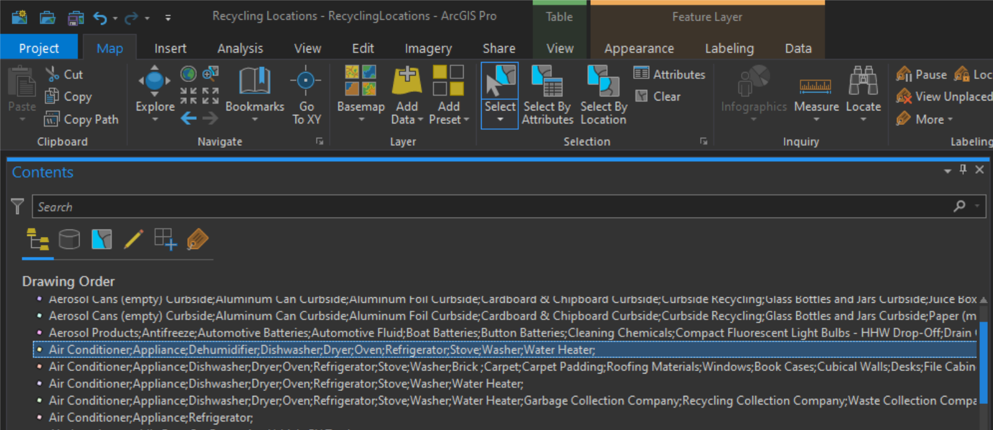Viewport: 993px width, 430px height.
Task: Open the Explore tool dropdown arrow
Action: tap(155, 120)
